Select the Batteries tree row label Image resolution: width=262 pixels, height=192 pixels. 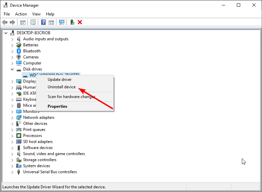[x=31, y=45]
